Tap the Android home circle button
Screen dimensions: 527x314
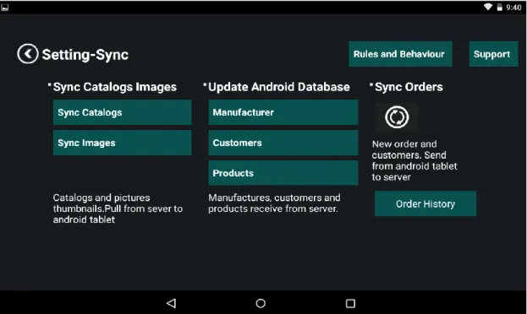tap(261, 303)
